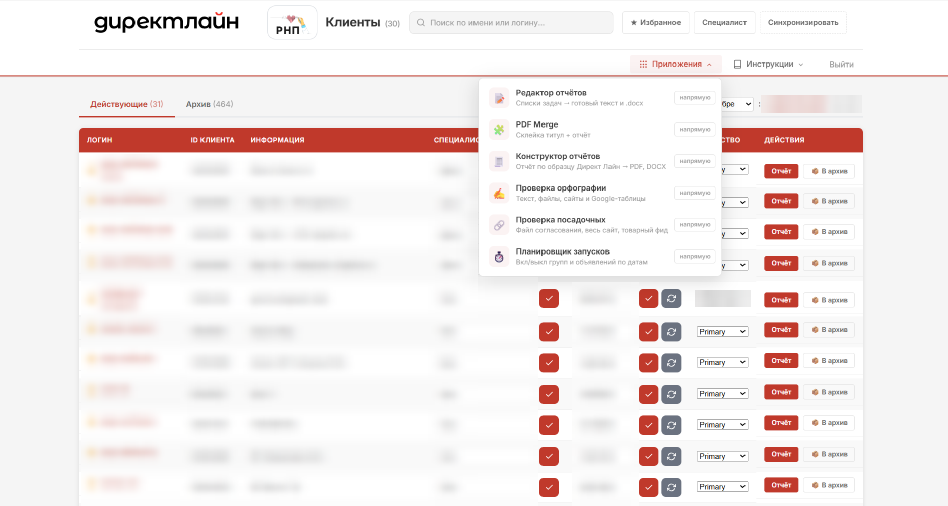The height and width of the screenshot is (506, 948).
Task: Click Отчёт button in first table row
Action: (x=781, y=171)
